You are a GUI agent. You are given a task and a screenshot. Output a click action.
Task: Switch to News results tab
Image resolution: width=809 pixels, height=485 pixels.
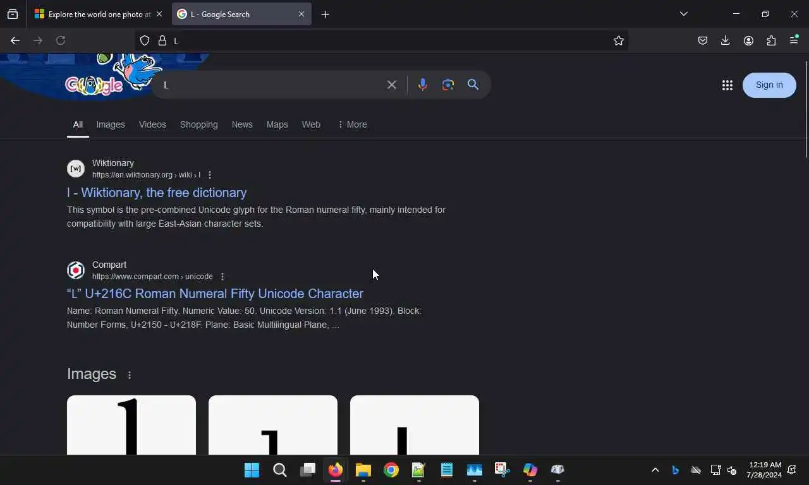pos(242,124)
